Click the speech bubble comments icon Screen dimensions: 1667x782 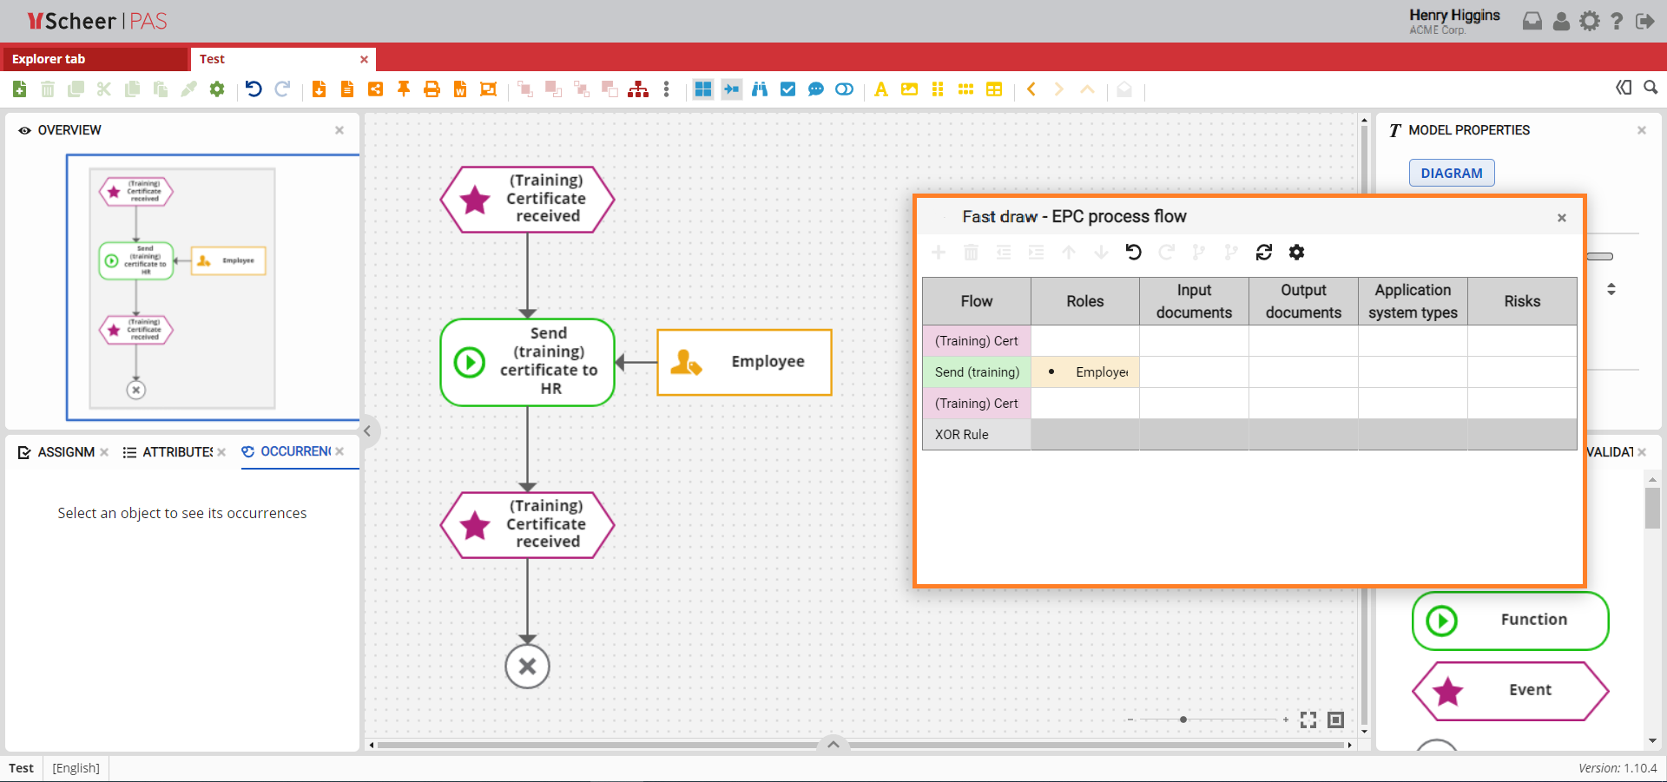tap(816, 89)
